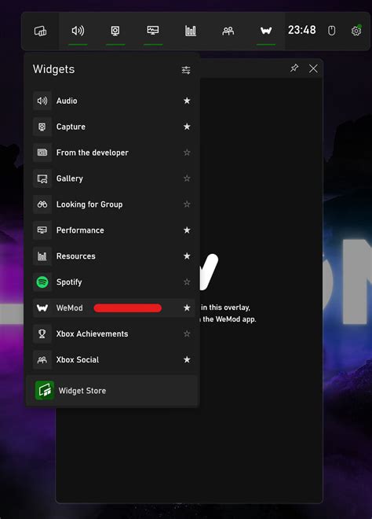Image resolution: width=372 pixels, height=519 pixels.
Task: Select Resources in the Widgets list
Action: click(114, 256)
